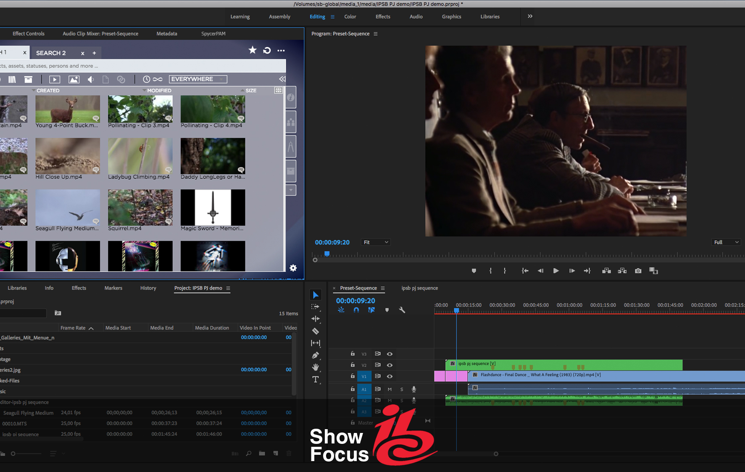Select the Ripple Edit tool
Screen dimensions: 745x472
316,319
